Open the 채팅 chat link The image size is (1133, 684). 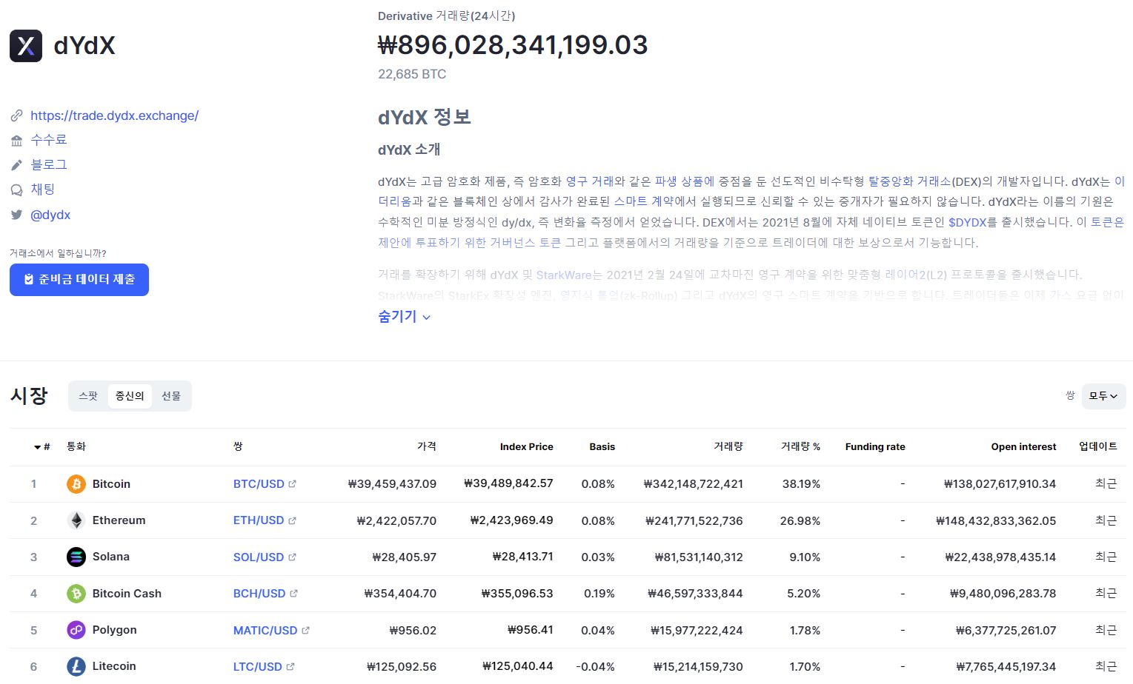[43, 190]
